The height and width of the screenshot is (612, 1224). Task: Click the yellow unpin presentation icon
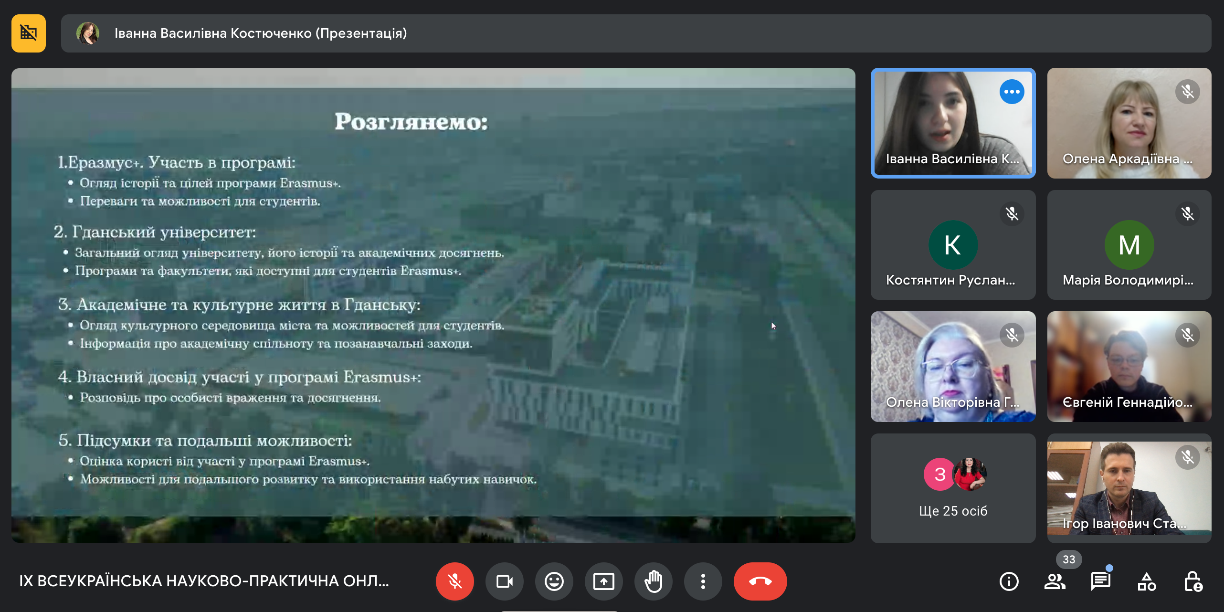[29, 33]
